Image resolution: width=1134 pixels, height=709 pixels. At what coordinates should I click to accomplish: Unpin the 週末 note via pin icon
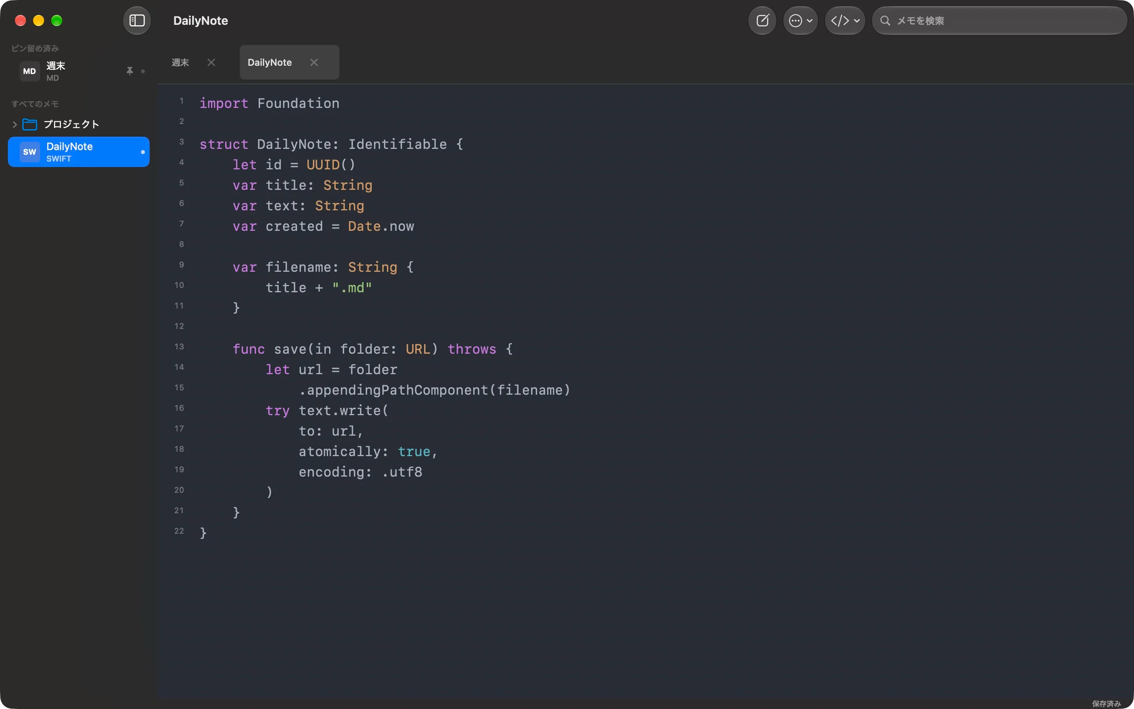130,71
